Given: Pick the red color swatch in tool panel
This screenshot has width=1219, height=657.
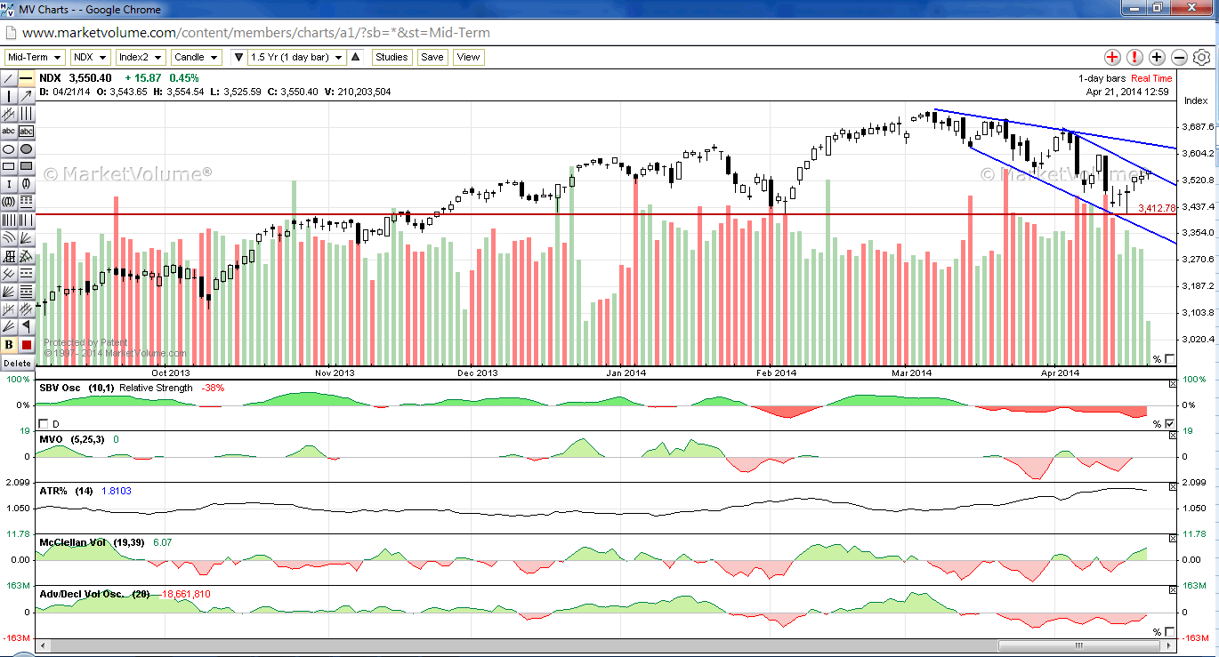Looking at the screenshot, I should click(26, 345).
